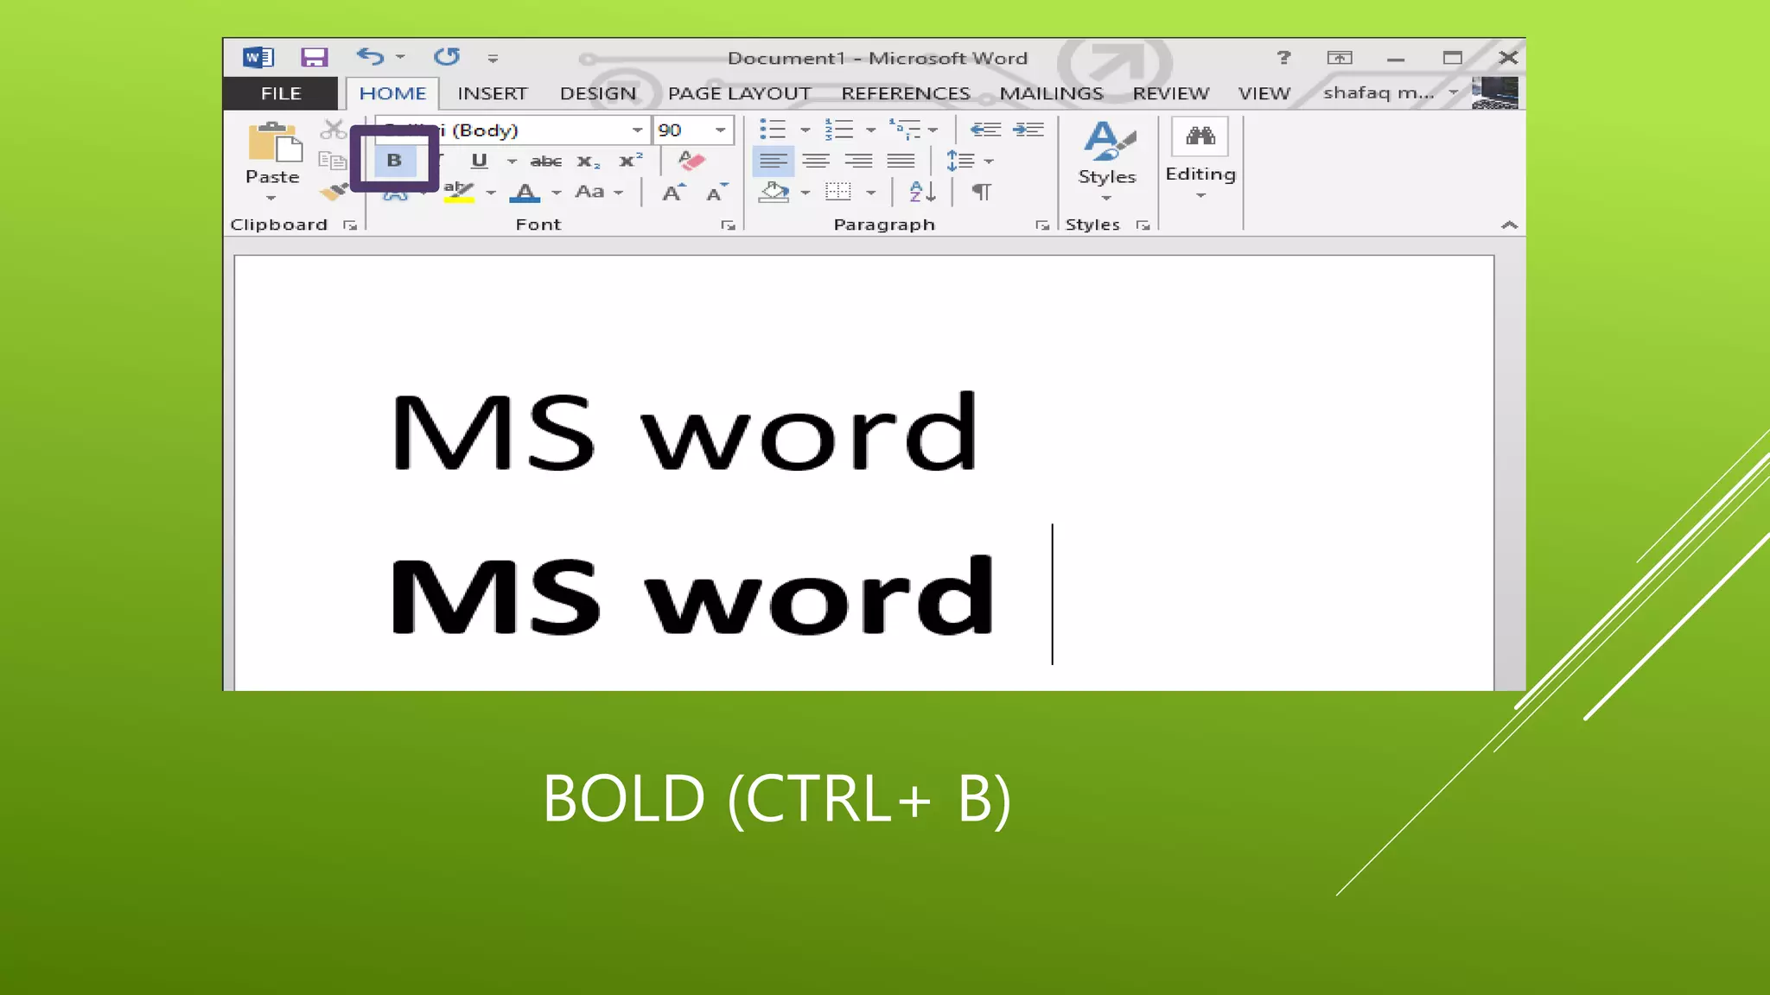Click the Borders grid icon
Screen dimensions: 1770x995
point(838,192)
